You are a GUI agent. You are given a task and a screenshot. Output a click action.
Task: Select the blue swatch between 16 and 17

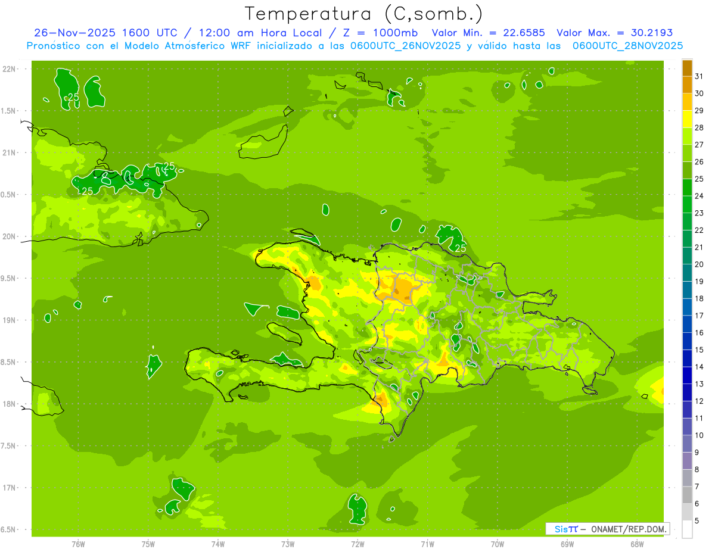point(687,324)
